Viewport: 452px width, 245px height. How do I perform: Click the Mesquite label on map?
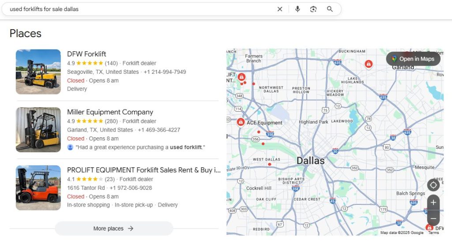point(425,167)
